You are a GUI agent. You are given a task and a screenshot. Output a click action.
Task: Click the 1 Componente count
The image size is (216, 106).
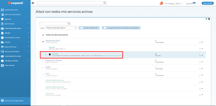click(x=159, y=68)
